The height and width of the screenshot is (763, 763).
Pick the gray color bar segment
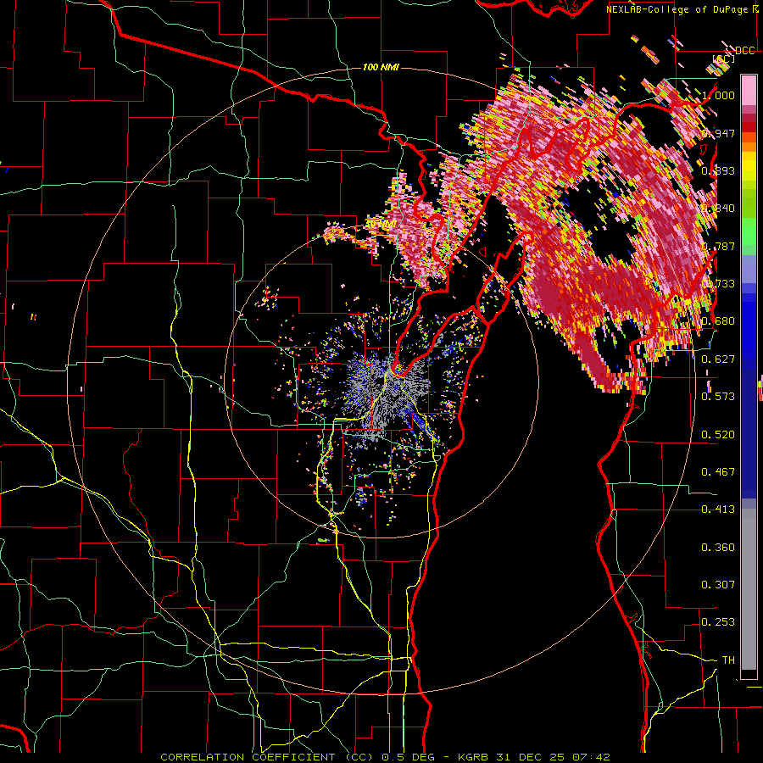click(x=749, y=589)
